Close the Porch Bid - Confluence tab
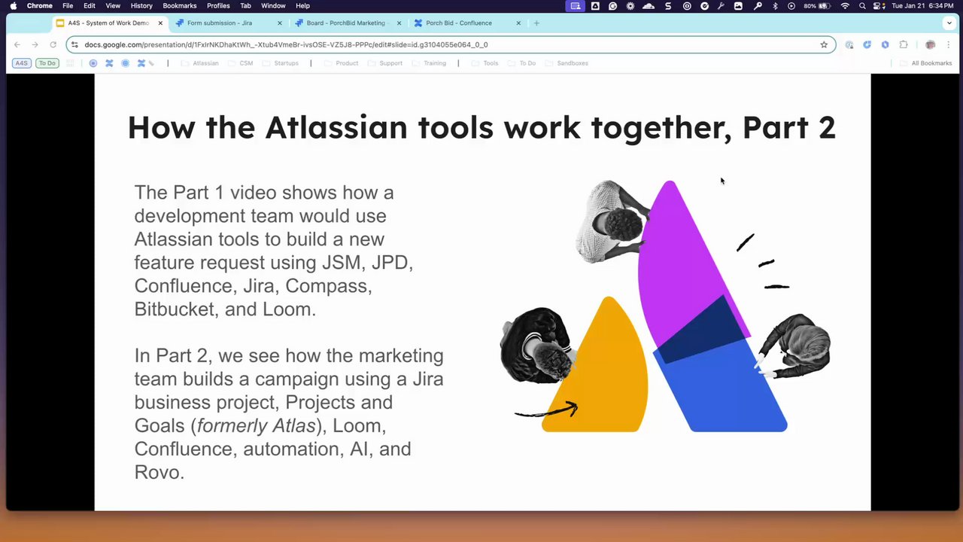Viewport: 963px width, 542px height. click(x=518, y=23)
